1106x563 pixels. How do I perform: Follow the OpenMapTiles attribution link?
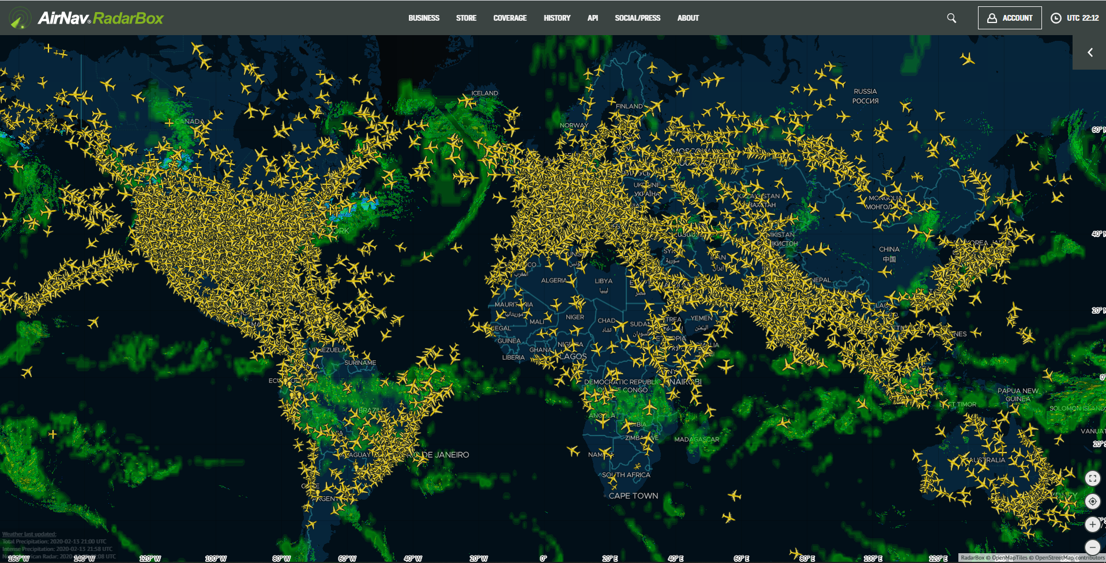tap(1010, 558)
